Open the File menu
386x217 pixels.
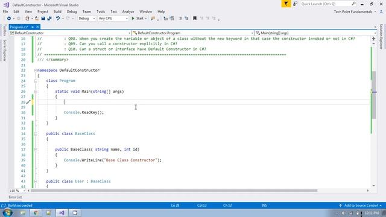pyautogui.click(x=5, y=11)
